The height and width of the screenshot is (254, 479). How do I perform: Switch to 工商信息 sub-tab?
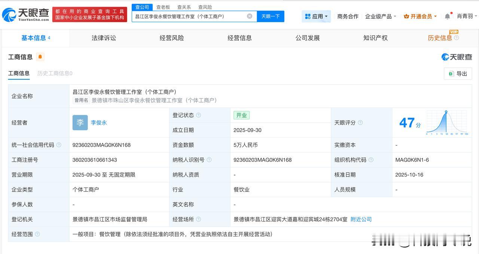click(19, 73)
